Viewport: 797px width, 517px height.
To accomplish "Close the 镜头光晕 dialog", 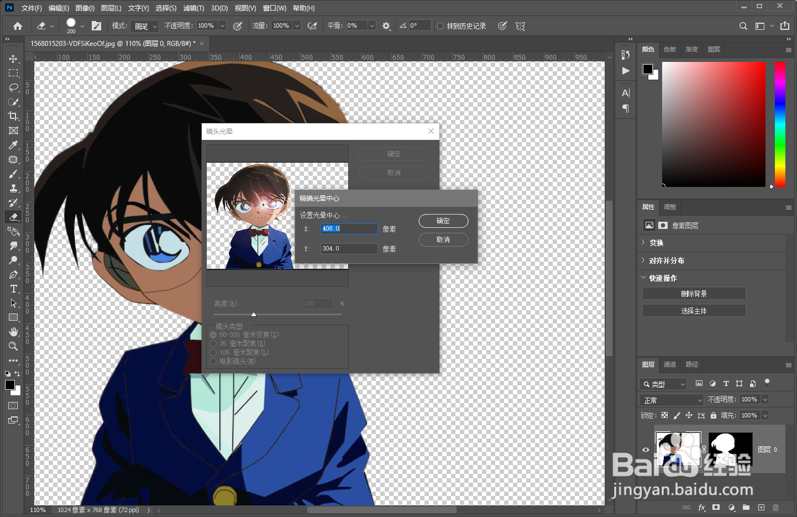I will [431, 131].
